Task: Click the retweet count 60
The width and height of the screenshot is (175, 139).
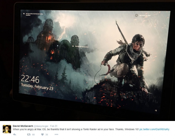Action: click(33, 135)
